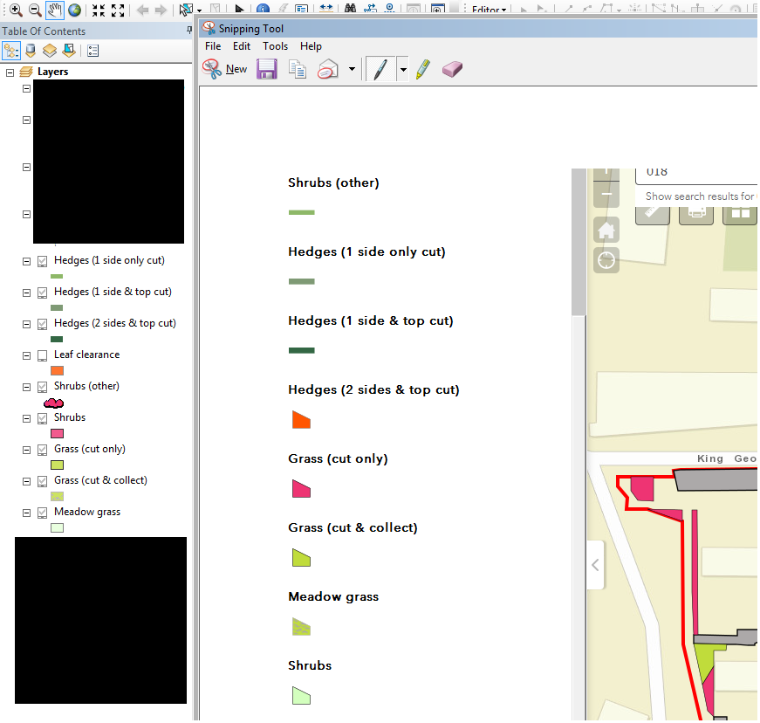The width and height of the screenshot is (760, 723).
Task: Collapse Hedges (1 side only cut) legend
Action: [x=27, y=261]
